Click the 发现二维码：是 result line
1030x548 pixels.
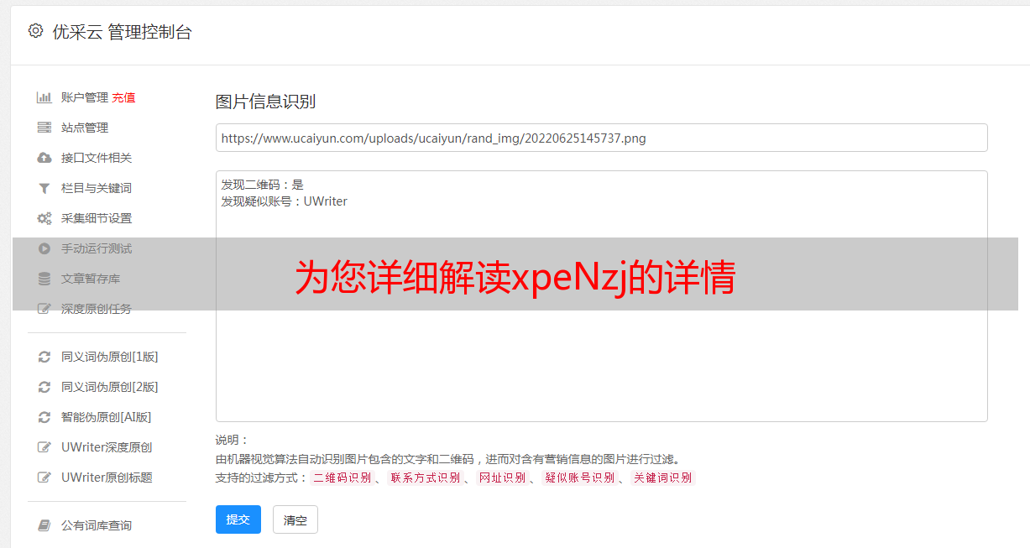263,185
